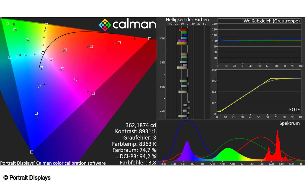305x183 pixels.
Task: Click the "Farbfehler: 3,8" reading
Action: tap(138, 163)
